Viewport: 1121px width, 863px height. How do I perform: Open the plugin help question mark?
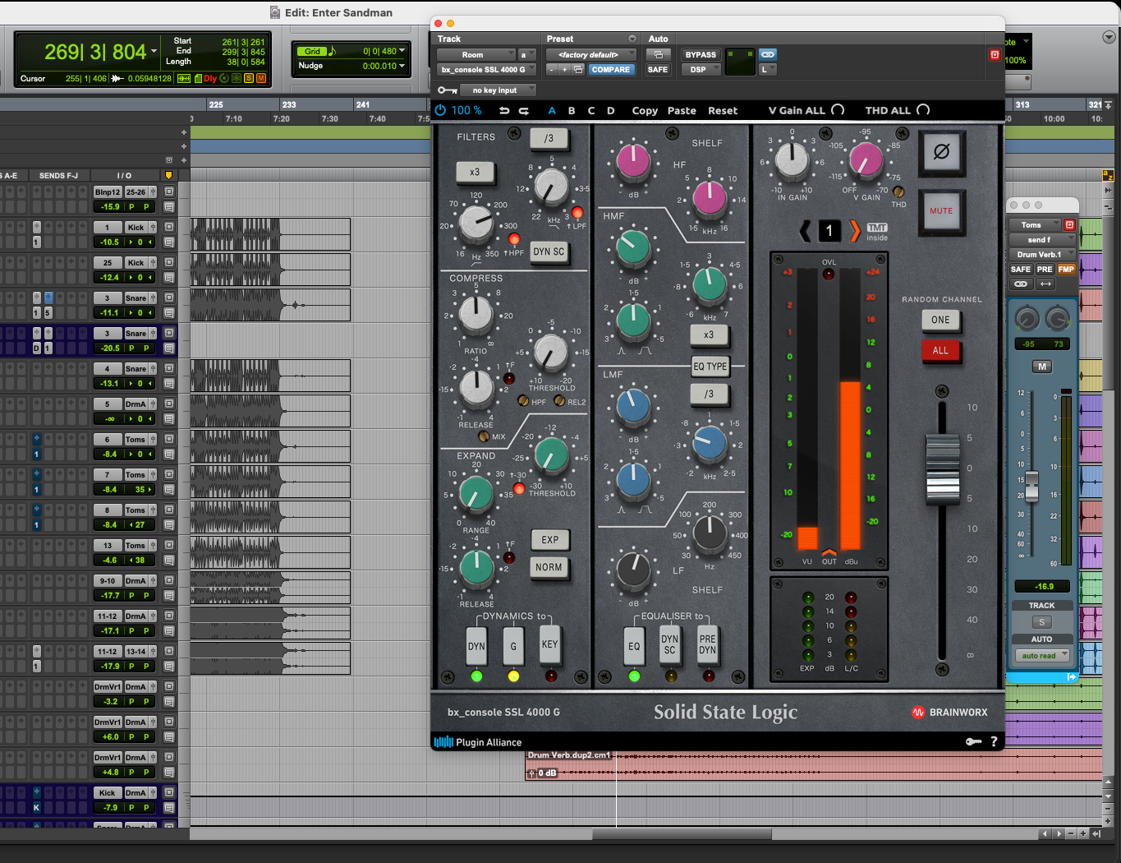click(994, 741)
